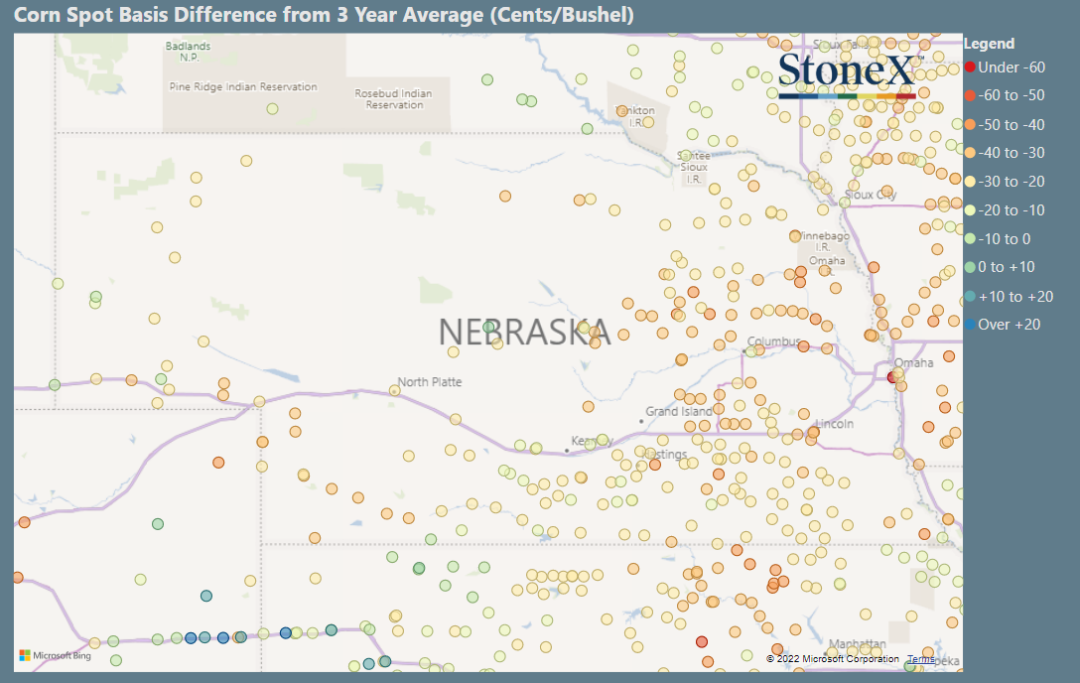Image resolution: width=1080 pixels, height=683 pixels.
Task: Click the 'Under -60' red legend swatch
Action: pyautogui.click(x=970, y=68)
